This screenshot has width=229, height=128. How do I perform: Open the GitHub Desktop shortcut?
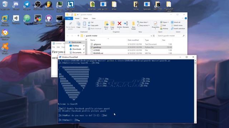(x=49, y=21)
